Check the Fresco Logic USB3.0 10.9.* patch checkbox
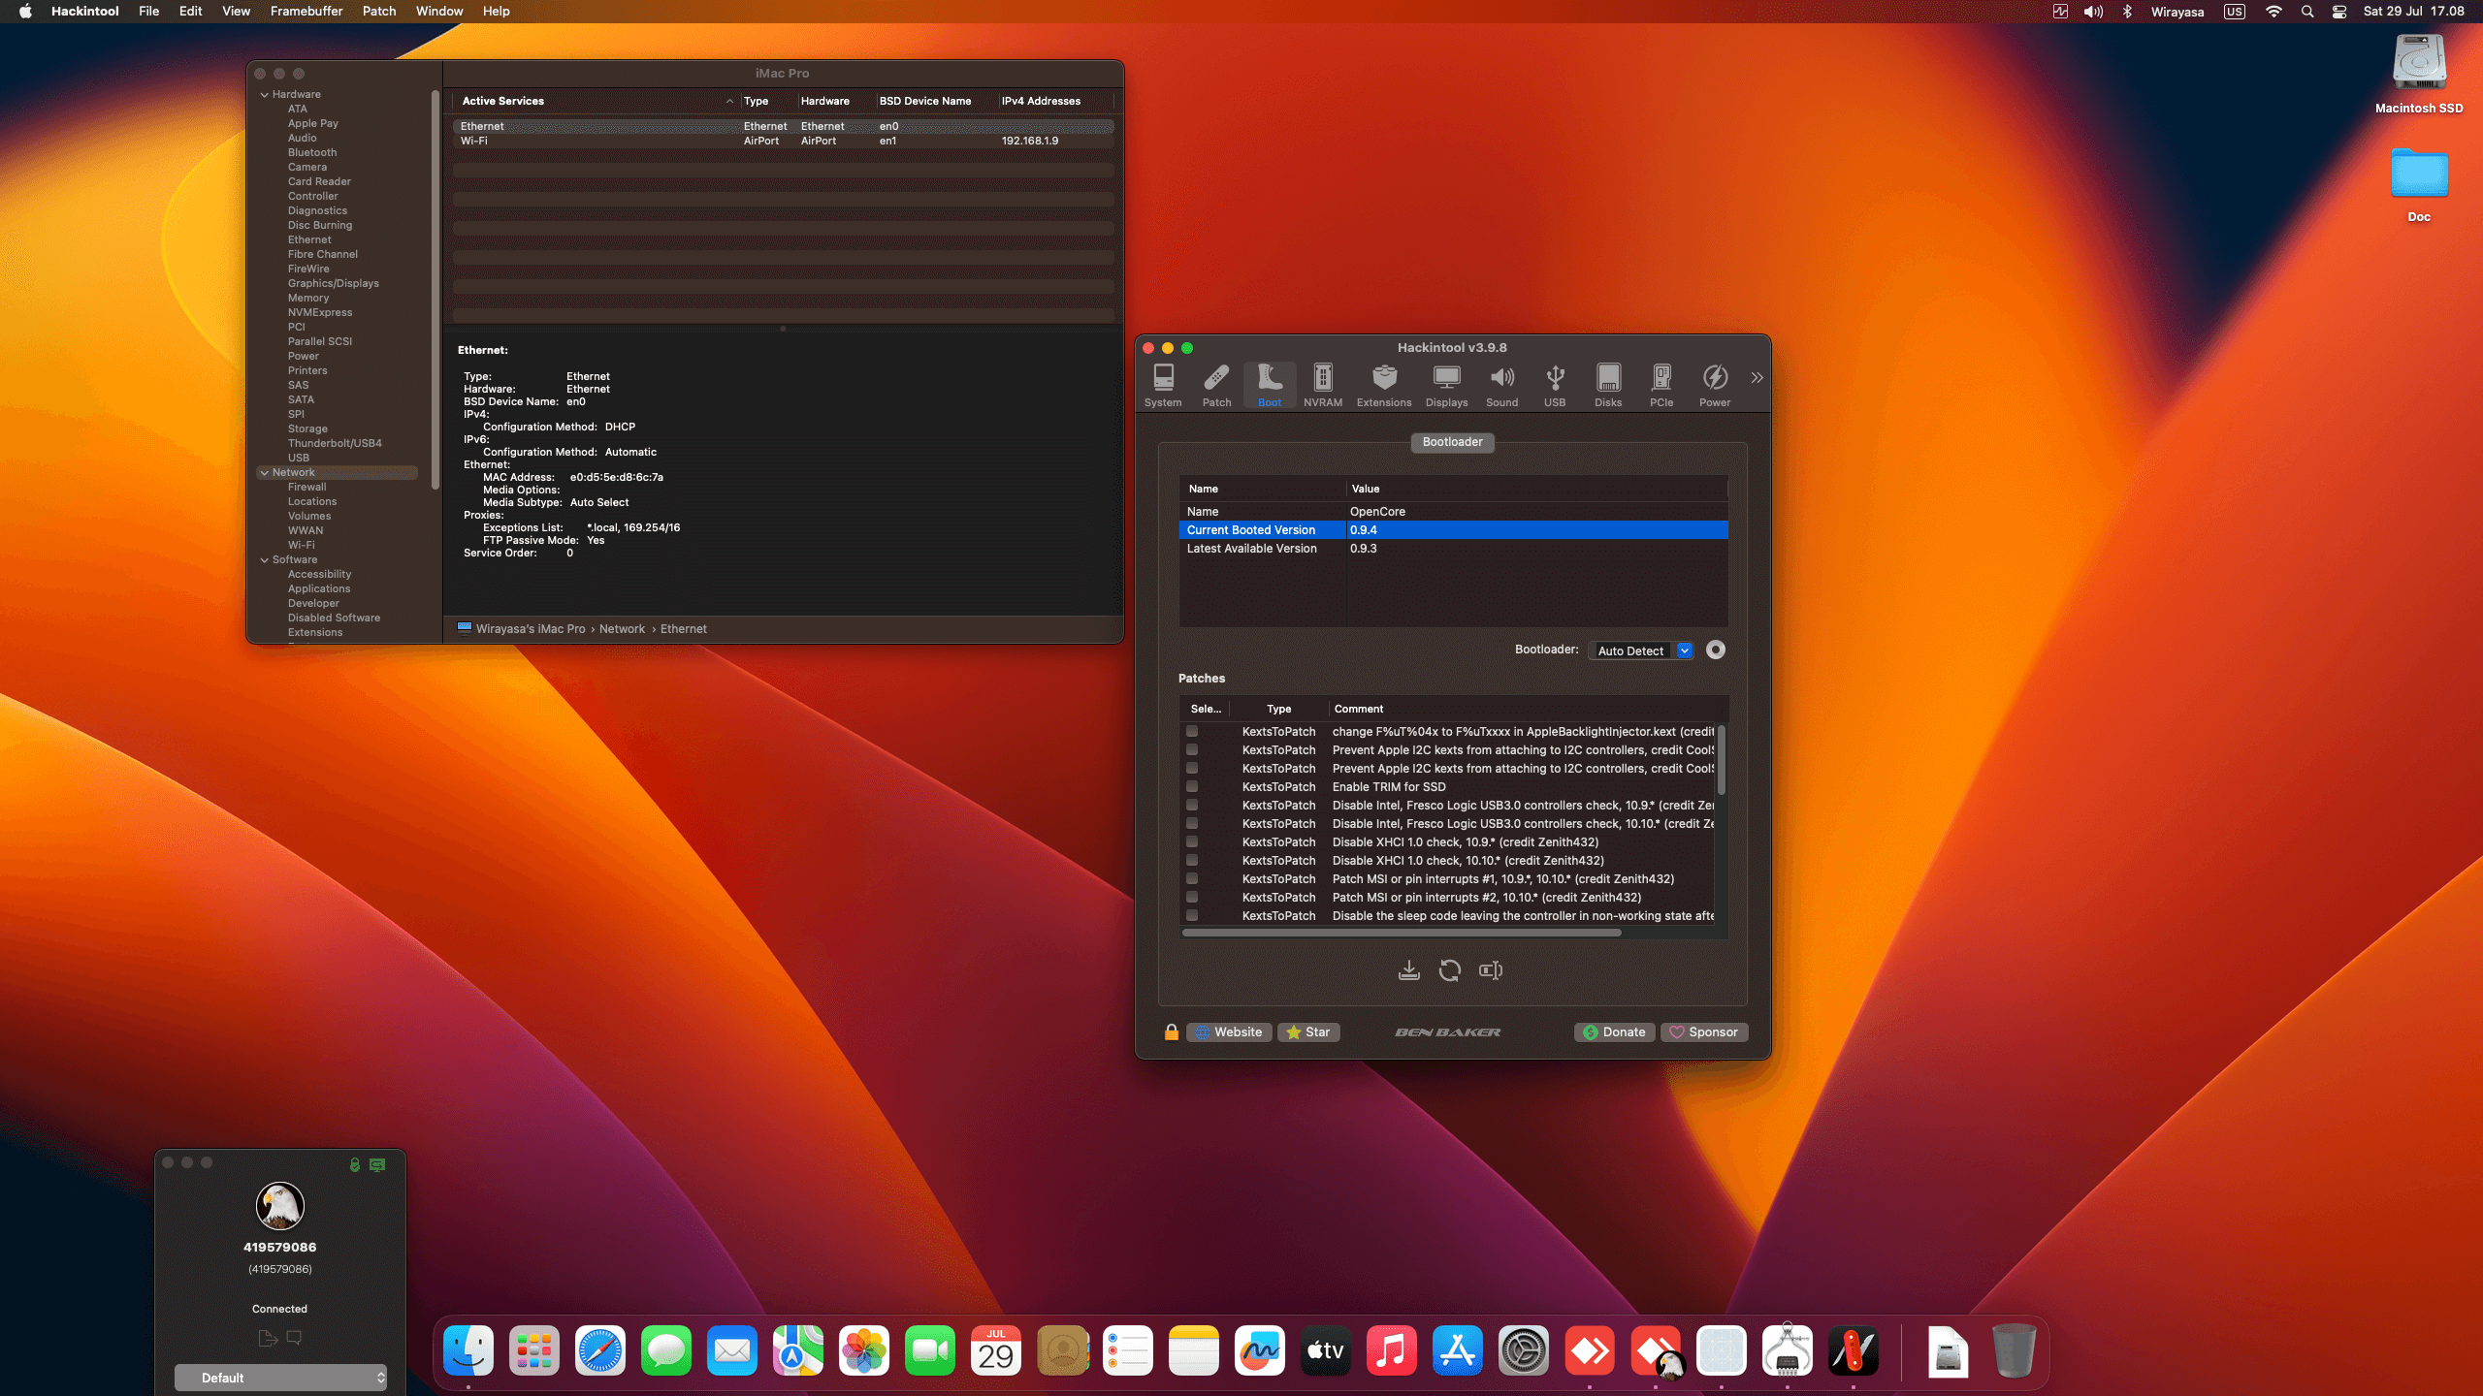 pos(1192,806)
